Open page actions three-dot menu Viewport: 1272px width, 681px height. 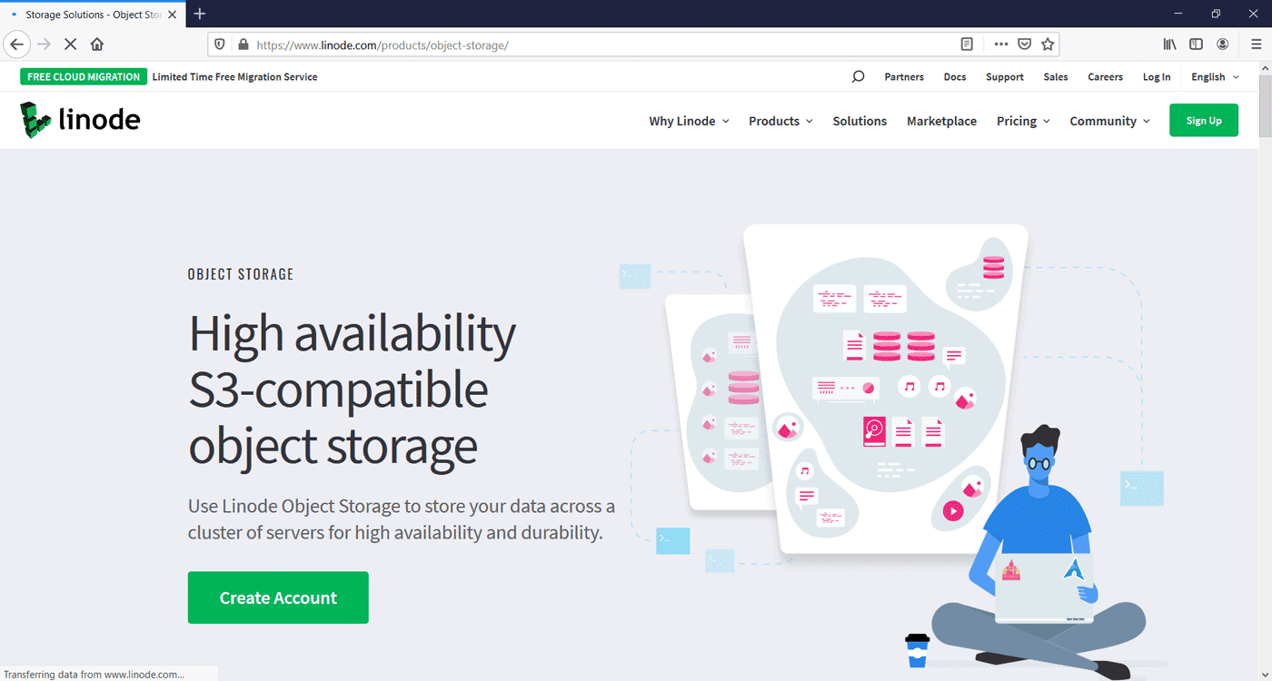pyautogui.click(x=1001, y=44)
